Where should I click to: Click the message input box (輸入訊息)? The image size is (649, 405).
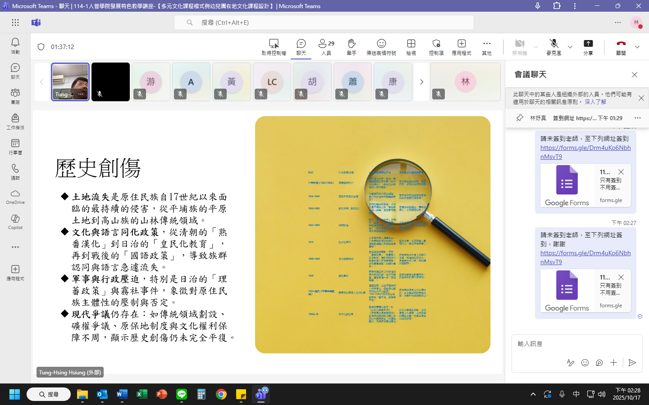click(x=576, y=344)
